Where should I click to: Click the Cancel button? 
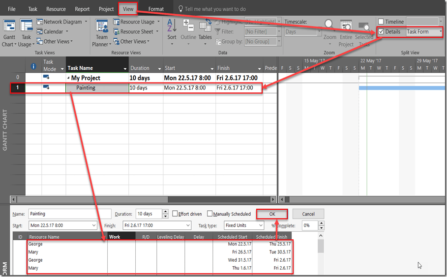(308, 214)
